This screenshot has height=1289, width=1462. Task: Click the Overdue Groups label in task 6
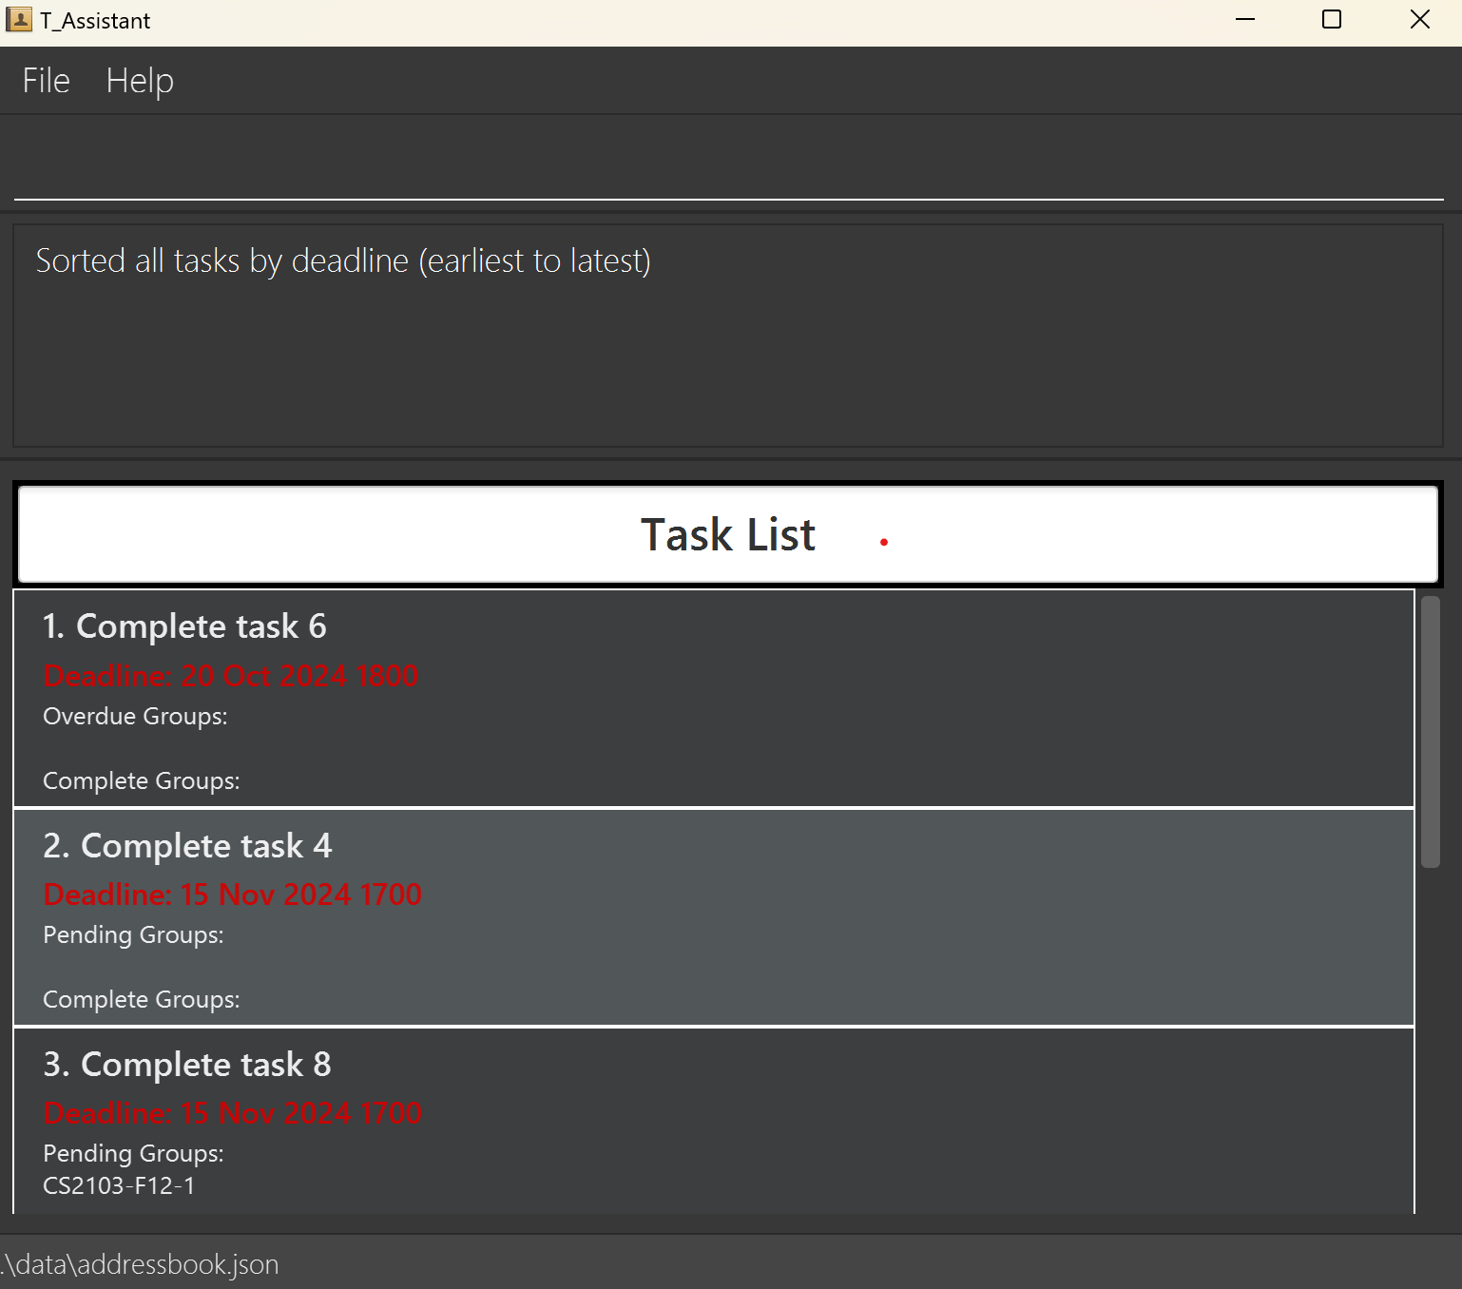coord(135,716)
